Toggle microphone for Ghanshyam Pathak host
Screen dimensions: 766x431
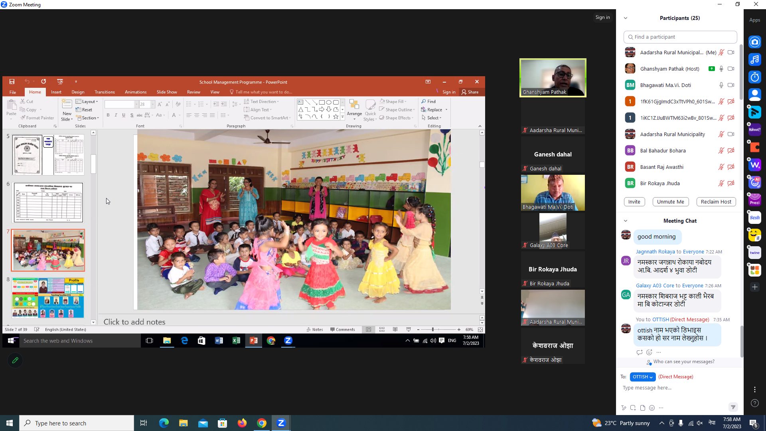[721, 69]
